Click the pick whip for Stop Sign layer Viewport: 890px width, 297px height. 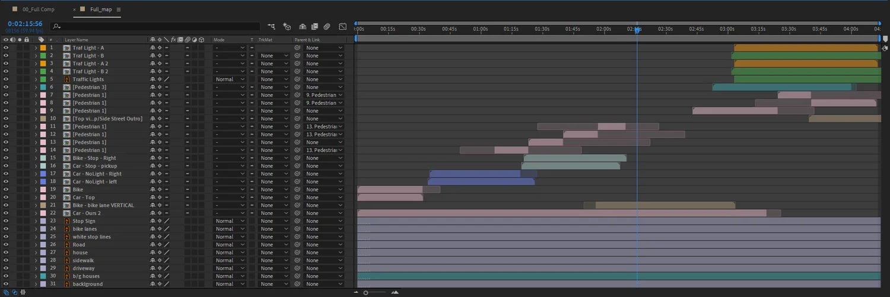click(297, 221)
